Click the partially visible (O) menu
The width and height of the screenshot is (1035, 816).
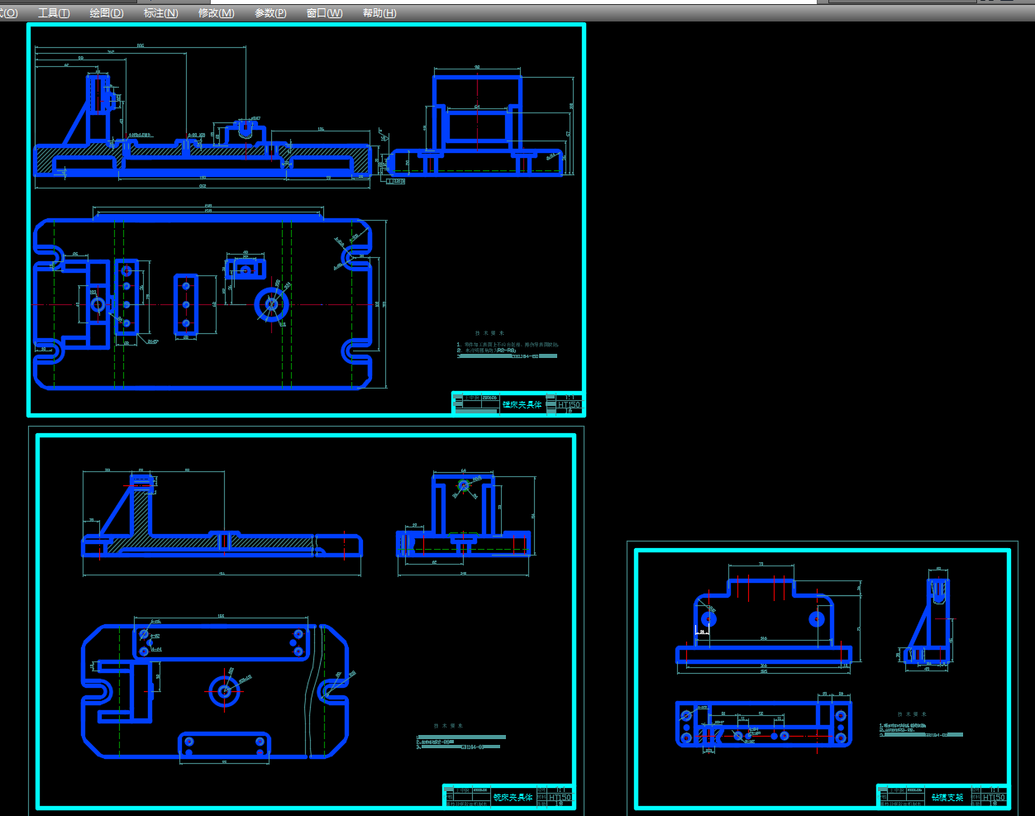click(8, 13)
